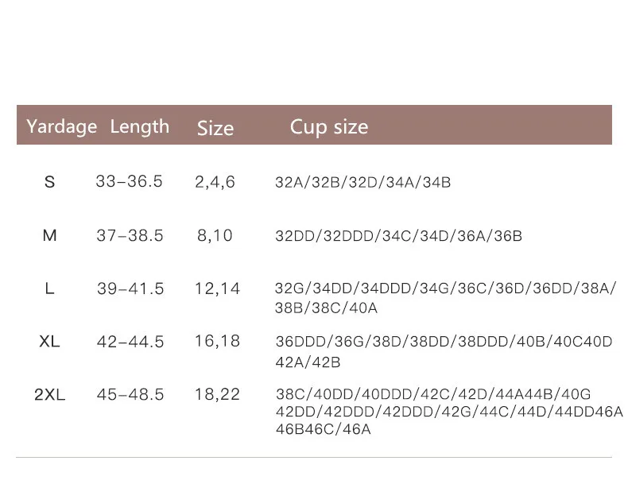Click the 12,14 size cell
The width and height of the screenshot is (628, 484).
coord(217,288)
